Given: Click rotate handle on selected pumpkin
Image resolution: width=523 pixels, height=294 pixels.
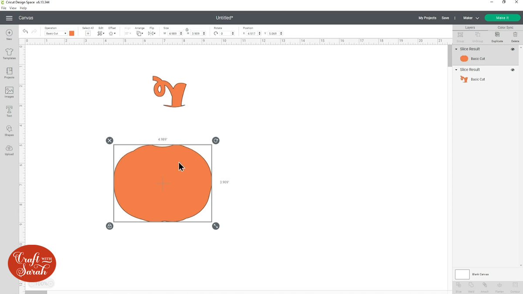Looking at the screenshot, I should [x=216, y=140].
